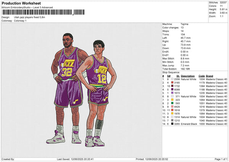Click the gray swatch beside 1210 stitches
Image resolution: width=229 pixels, height=162 pixels.
173,120
